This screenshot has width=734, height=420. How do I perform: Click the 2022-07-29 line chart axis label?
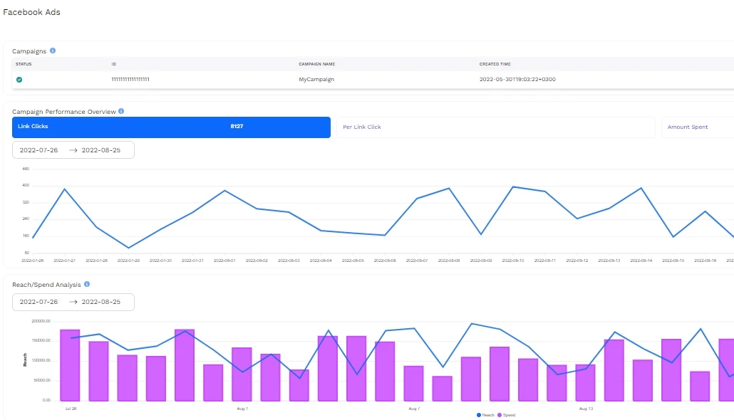pyautogui.click(x=129, y=261)
